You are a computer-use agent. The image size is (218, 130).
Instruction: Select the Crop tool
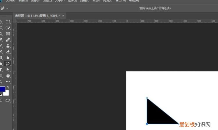coord(1,34)
